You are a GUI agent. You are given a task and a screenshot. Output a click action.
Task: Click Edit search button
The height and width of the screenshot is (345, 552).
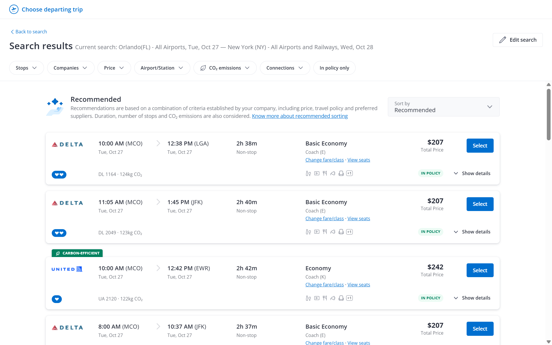pyautogui.click(x=517, y=40)
